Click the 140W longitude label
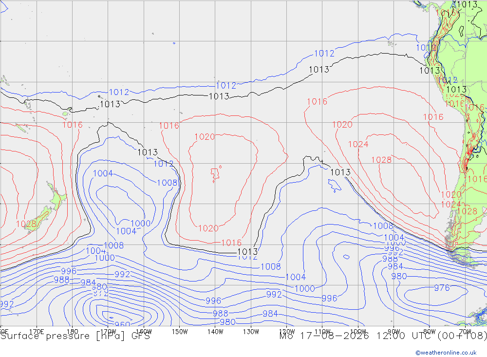Viewport: 487px width, 357px height. click(x=215, y=332)
